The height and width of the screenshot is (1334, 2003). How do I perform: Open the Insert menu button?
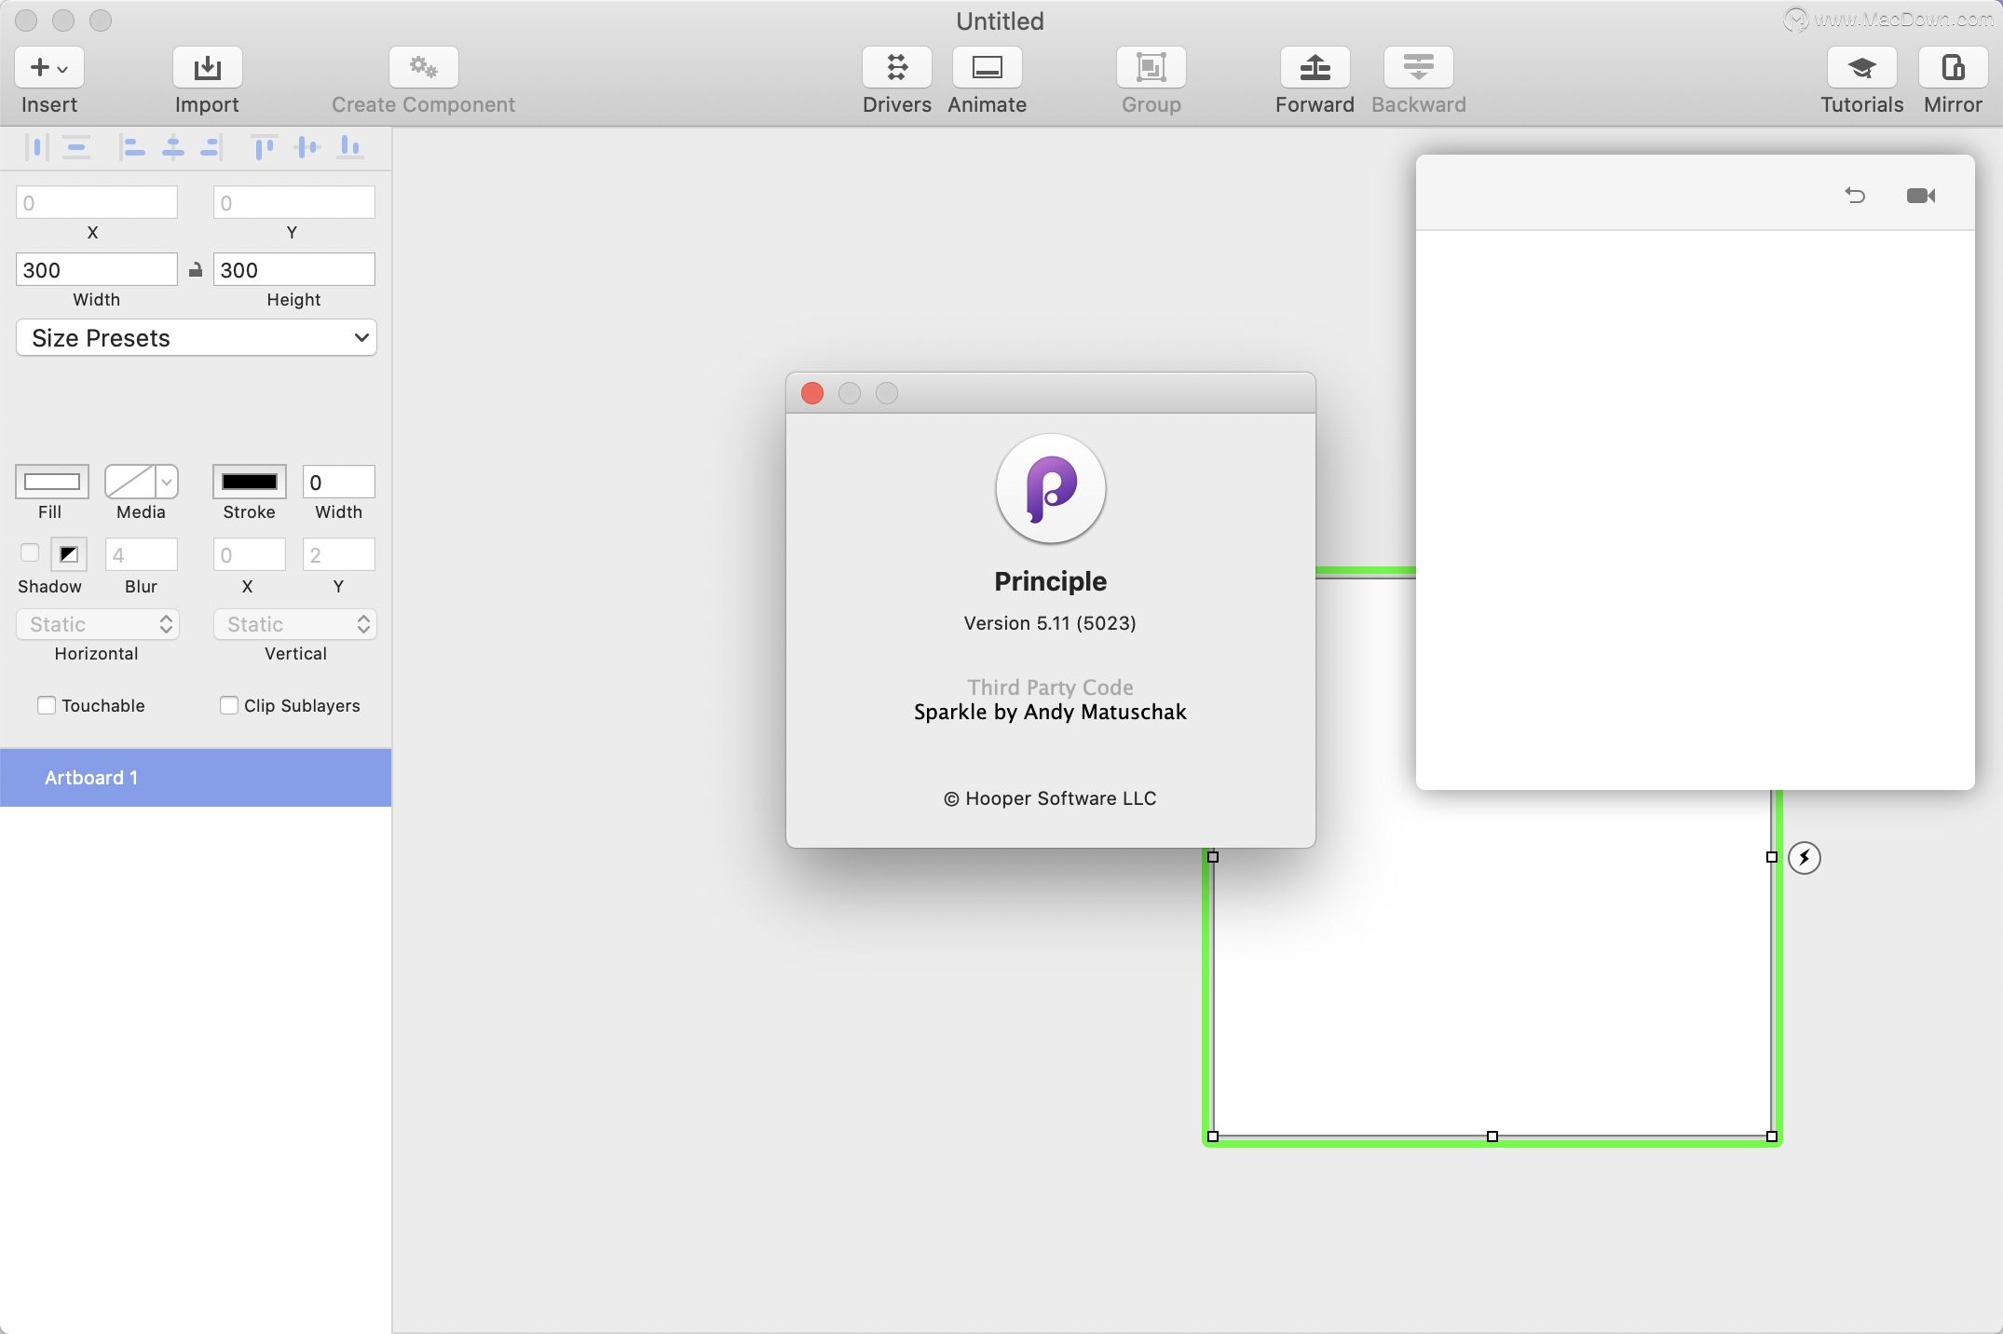49,67
